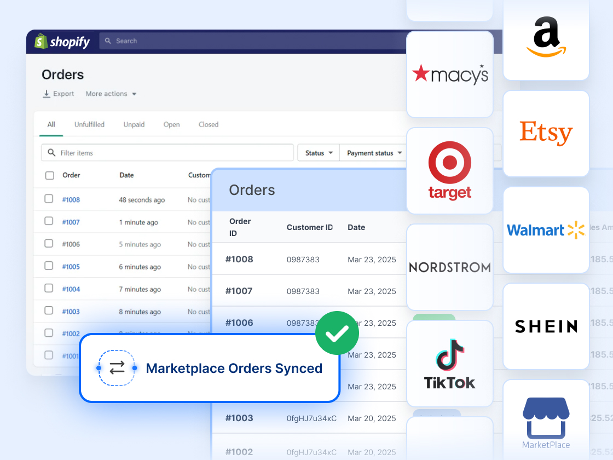Open order #1002 link in Shopify list
613x460 pixels.
71,334
